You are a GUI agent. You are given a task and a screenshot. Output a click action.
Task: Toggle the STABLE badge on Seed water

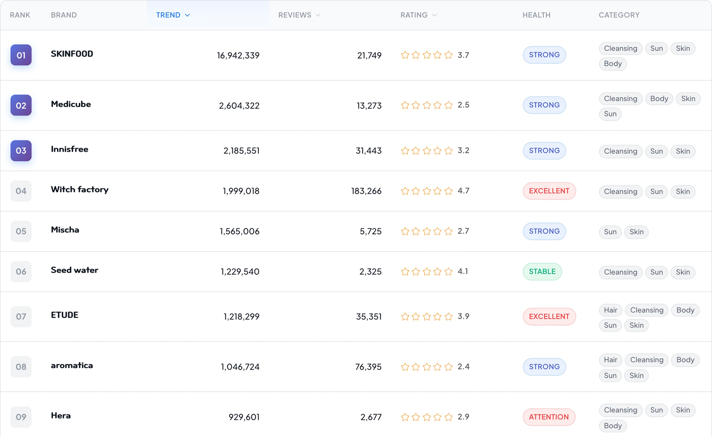542,271
